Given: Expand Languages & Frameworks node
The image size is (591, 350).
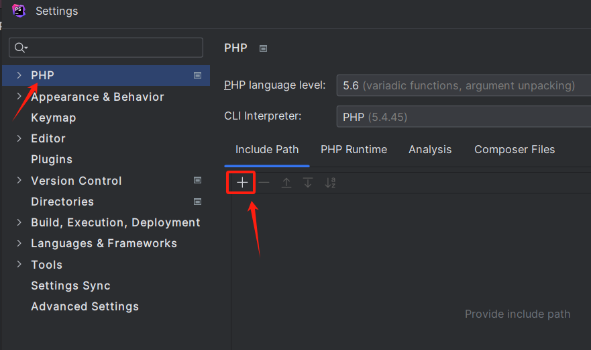Looking at the screenshot, I should 19,243.
